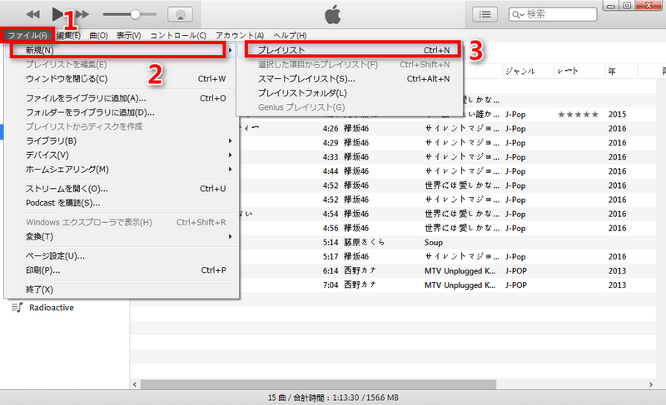Open the アカウント(A) menu
This screenshot has width=666, height=405.
240,36
